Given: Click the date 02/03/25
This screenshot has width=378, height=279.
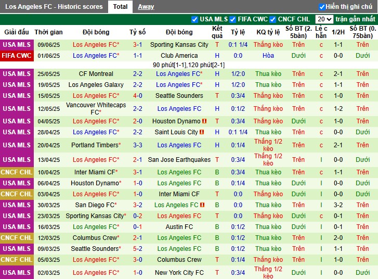Looking at the screenshot, I should [49, 273].
